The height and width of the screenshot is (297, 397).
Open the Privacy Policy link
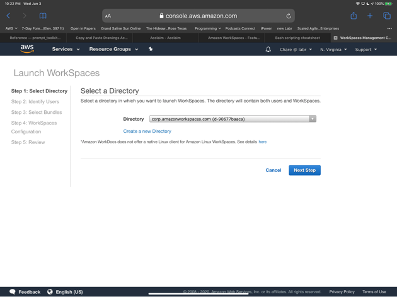tap(342, 292)
